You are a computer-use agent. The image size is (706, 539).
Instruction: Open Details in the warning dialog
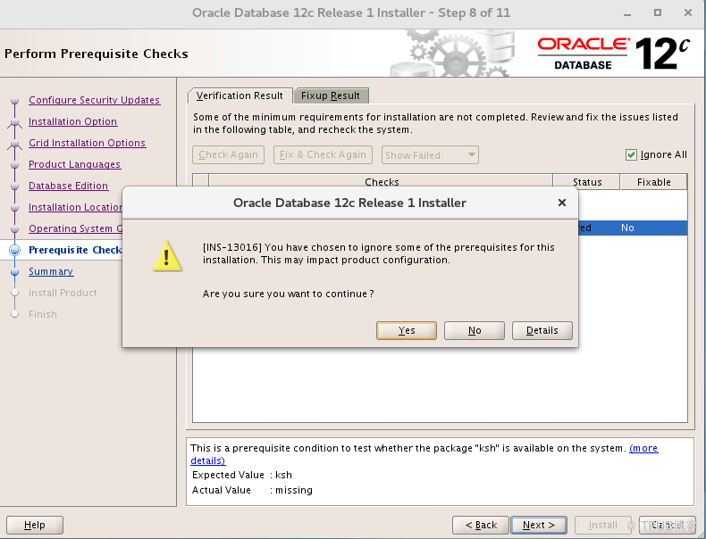click(x=542, y=330)
